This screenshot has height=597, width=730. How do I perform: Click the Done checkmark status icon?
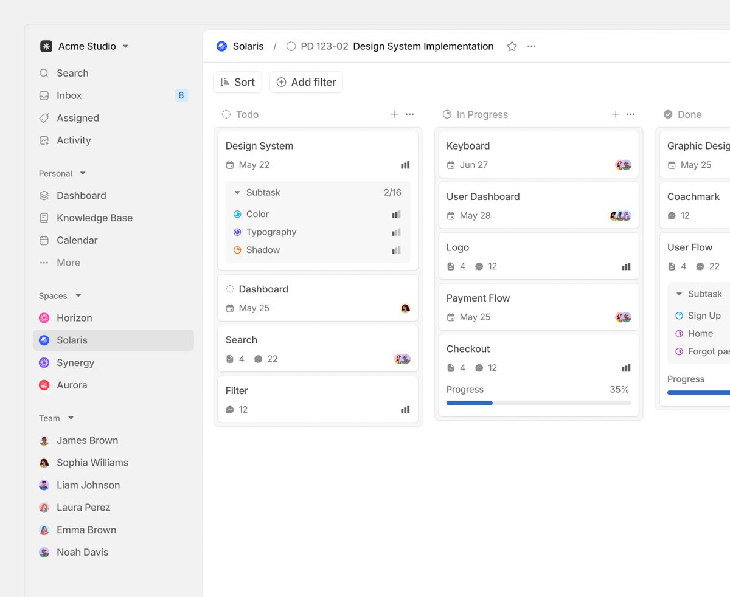tap(668, 114)
